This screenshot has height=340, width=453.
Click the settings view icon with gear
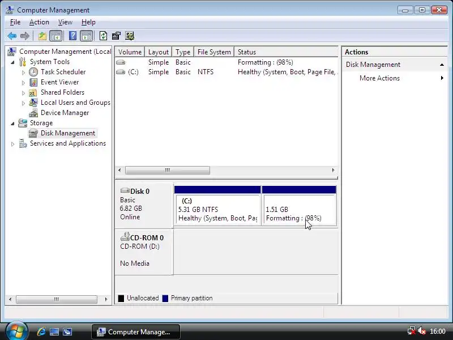[130, 36]
